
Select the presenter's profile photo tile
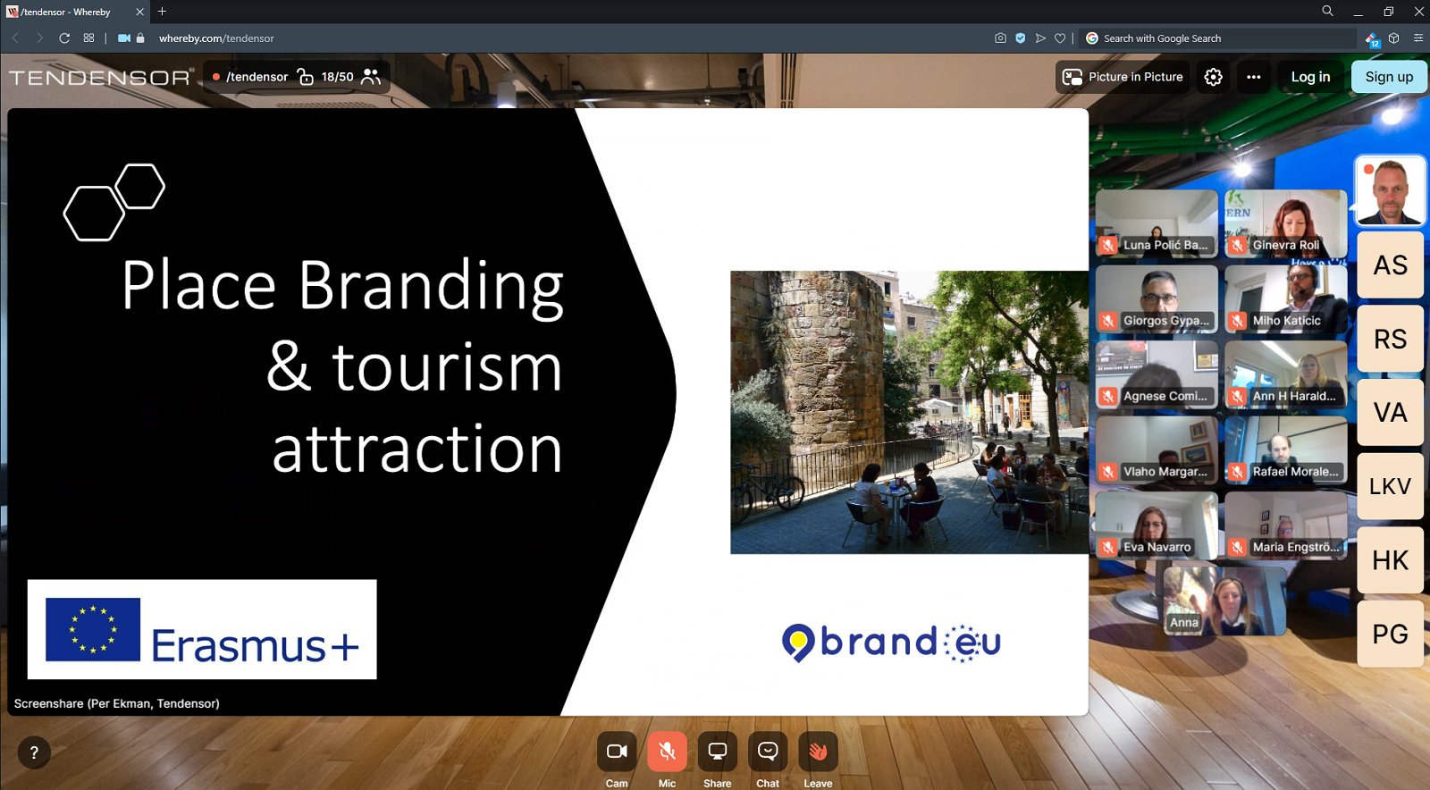tap(1390, 190)
